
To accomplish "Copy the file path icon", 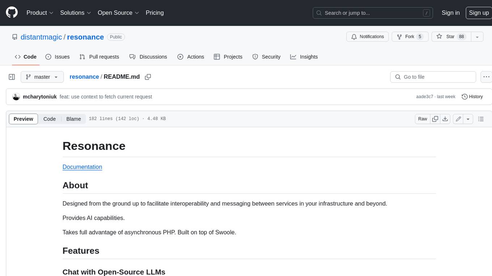I will 148,77.
